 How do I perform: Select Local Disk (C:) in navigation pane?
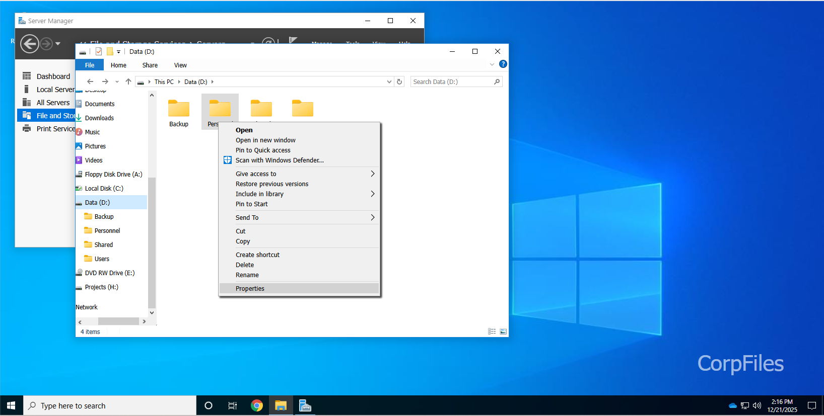click(104, 189)
